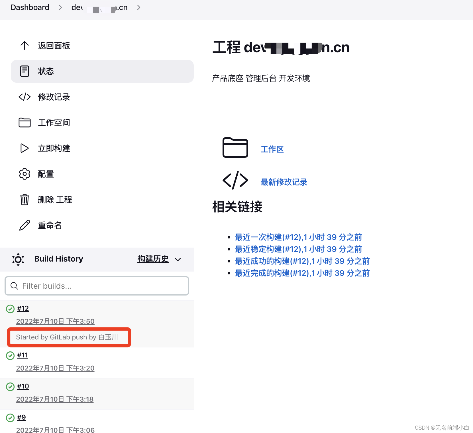Open the 2022年7月10日 下午3:18 timestamp link

[x=55, y=399]
